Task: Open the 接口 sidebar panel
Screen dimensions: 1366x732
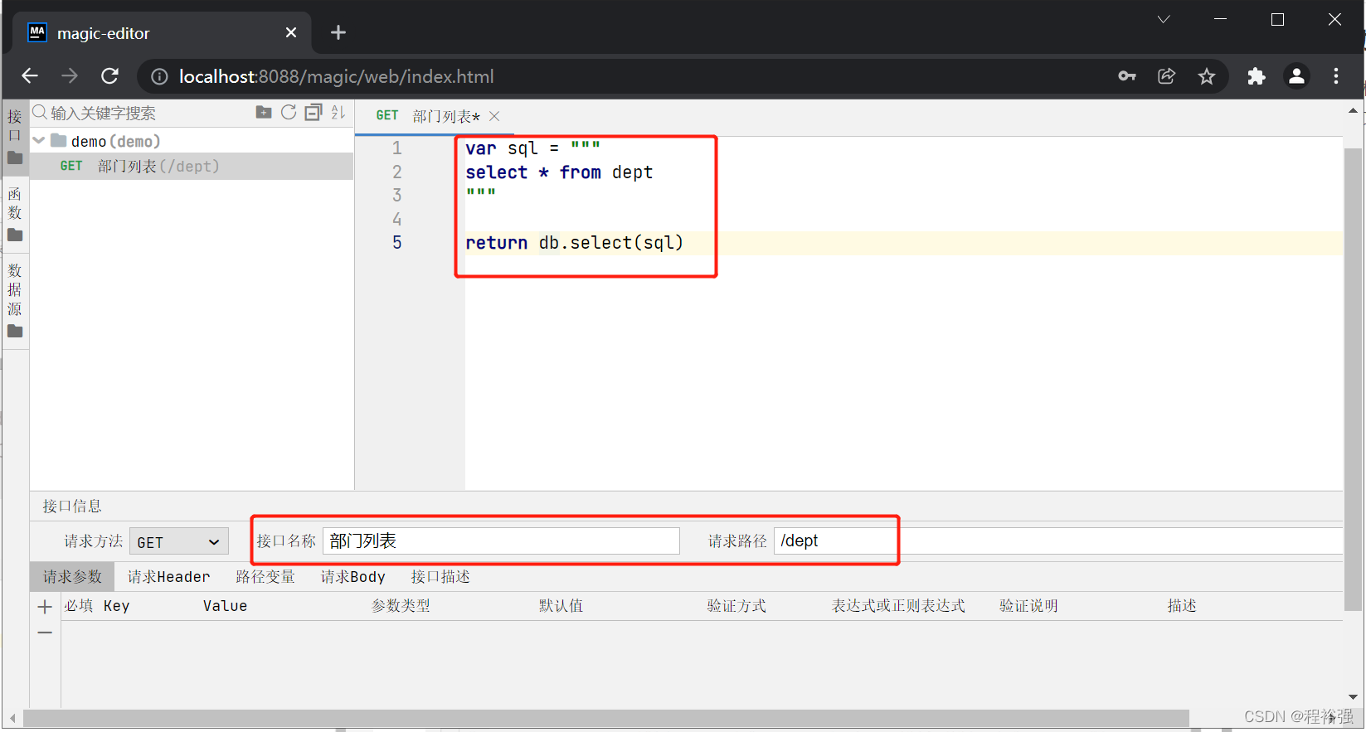Action: tap(15, 137)
